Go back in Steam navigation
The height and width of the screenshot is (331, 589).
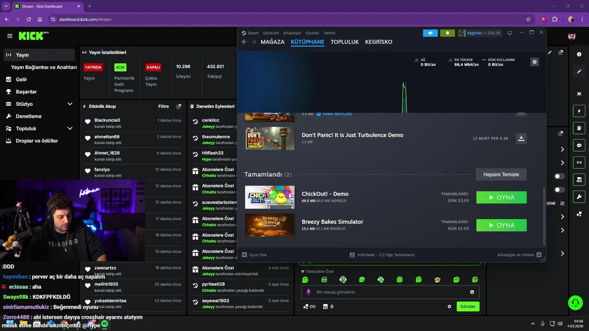click(244, 42)
